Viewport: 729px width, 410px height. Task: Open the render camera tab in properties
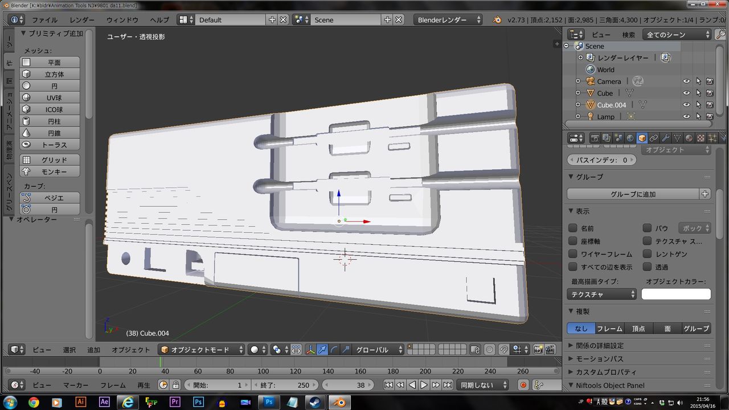pos(594,138)
